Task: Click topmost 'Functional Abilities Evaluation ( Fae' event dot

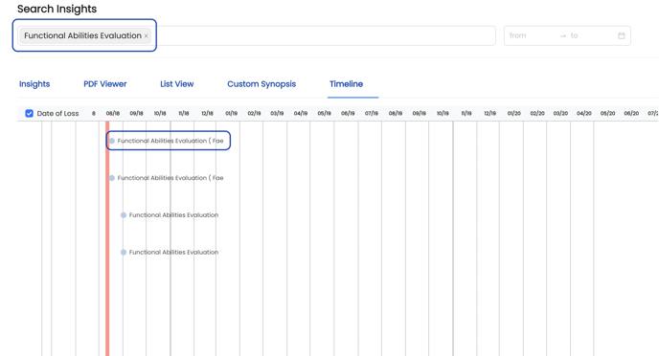Action: click(x=112, y=141)
